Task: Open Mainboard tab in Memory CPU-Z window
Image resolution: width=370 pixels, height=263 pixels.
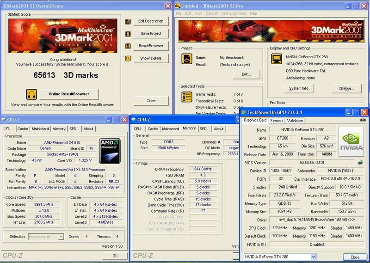Action: click(x=170, y=129)
